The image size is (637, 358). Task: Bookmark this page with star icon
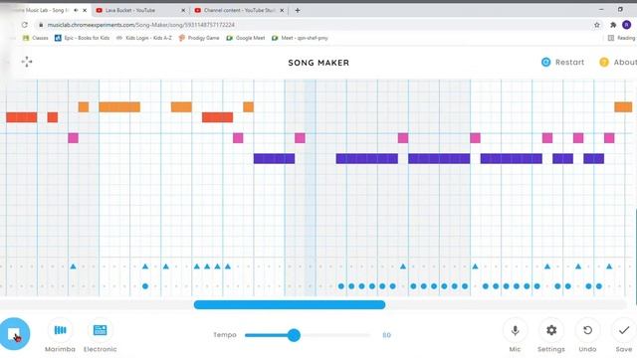coord(597,25)
